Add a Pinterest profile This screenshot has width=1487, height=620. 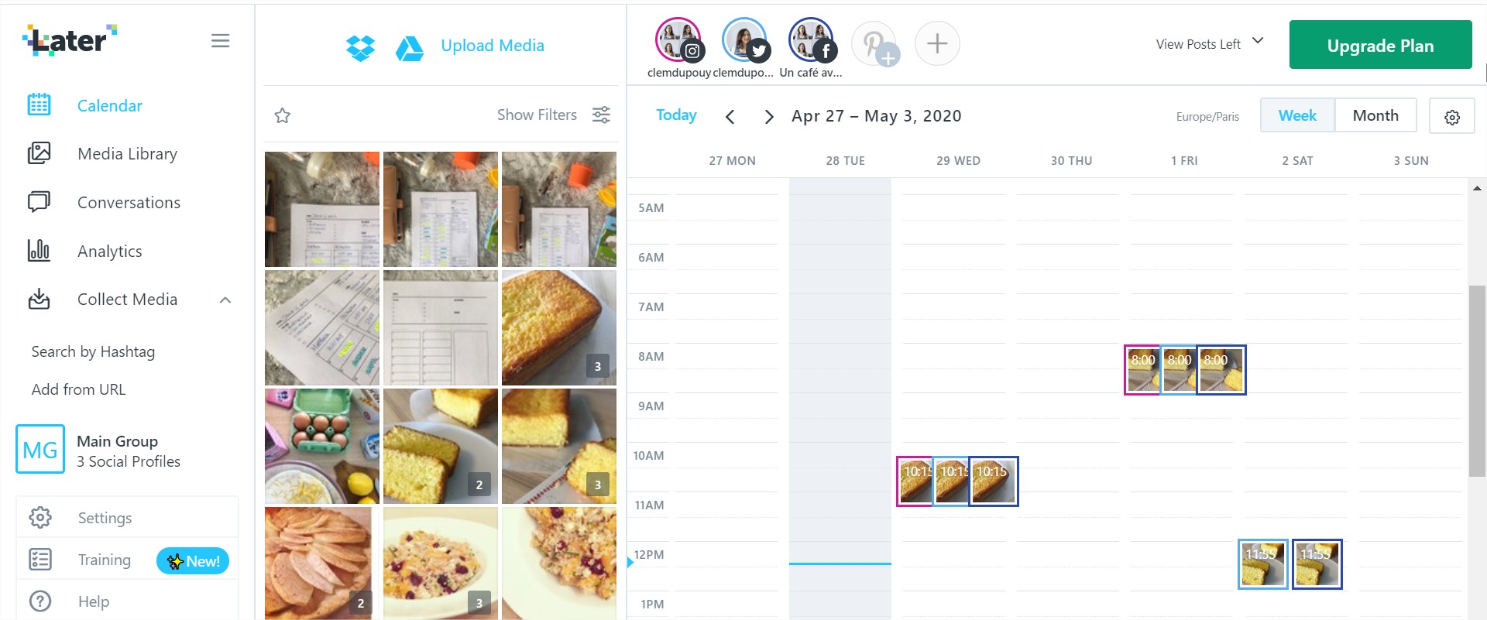[875, 43]
